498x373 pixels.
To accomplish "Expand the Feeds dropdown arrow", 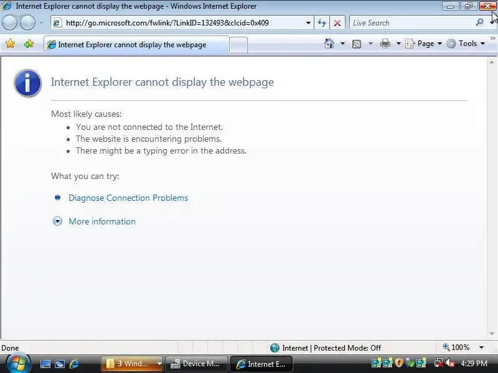I will coord(370,44).
